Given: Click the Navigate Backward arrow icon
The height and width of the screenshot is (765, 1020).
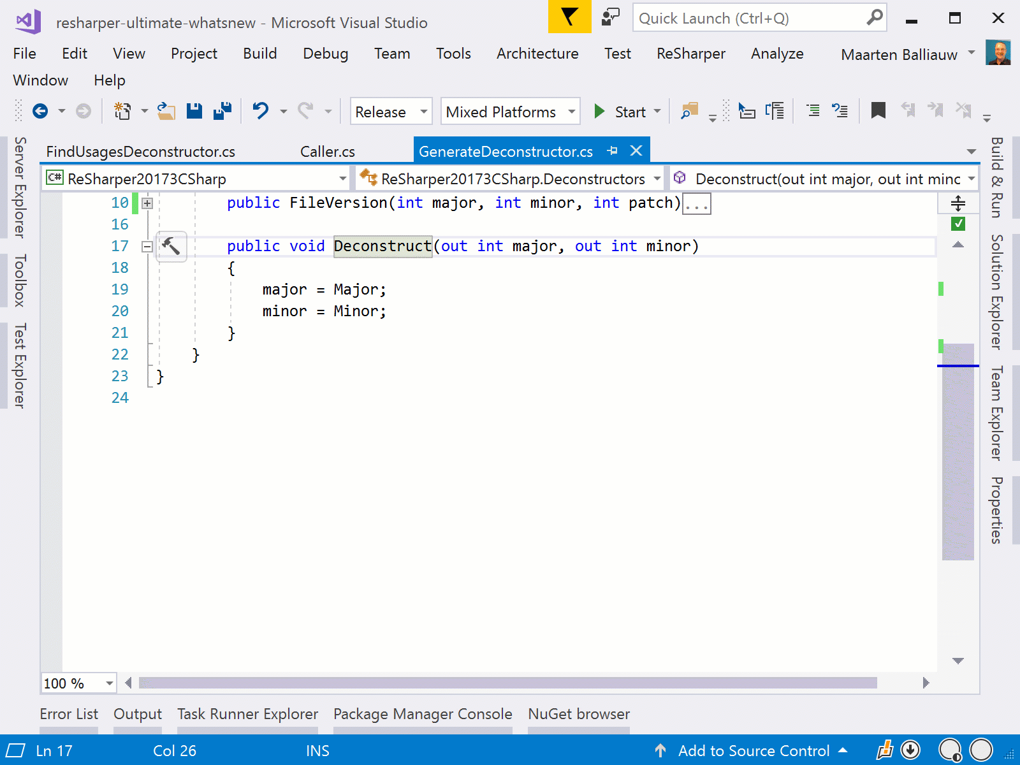Looking at the screenshot, I should click(x=40, y=112).
